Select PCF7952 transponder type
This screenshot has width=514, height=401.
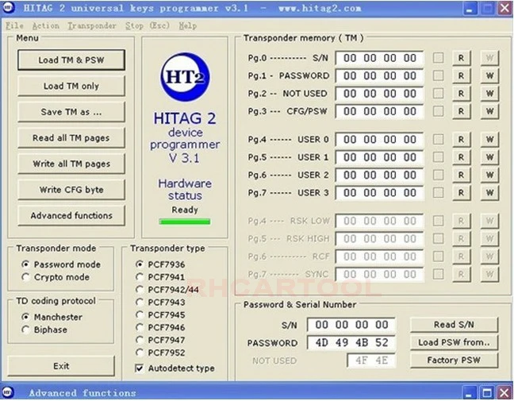[140, 353]
